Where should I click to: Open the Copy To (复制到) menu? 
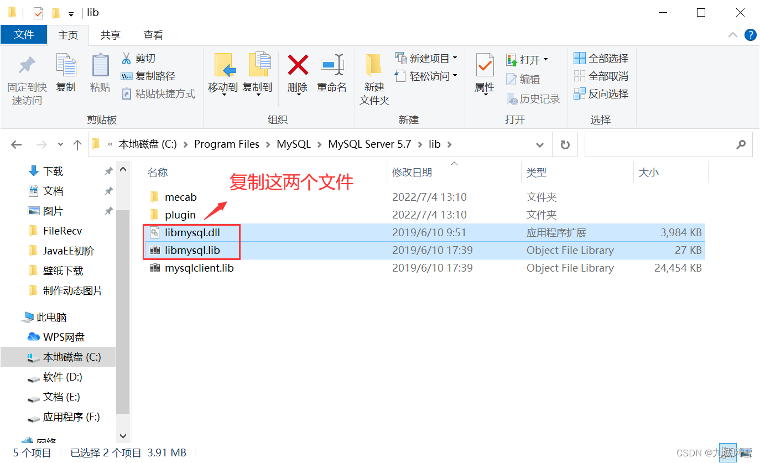[258, 74]
